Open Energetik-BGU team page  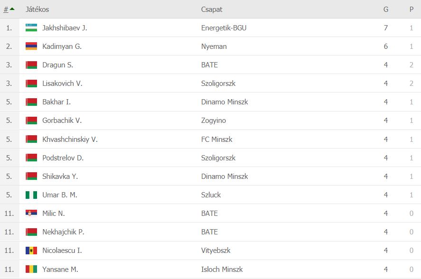[224, 28]
